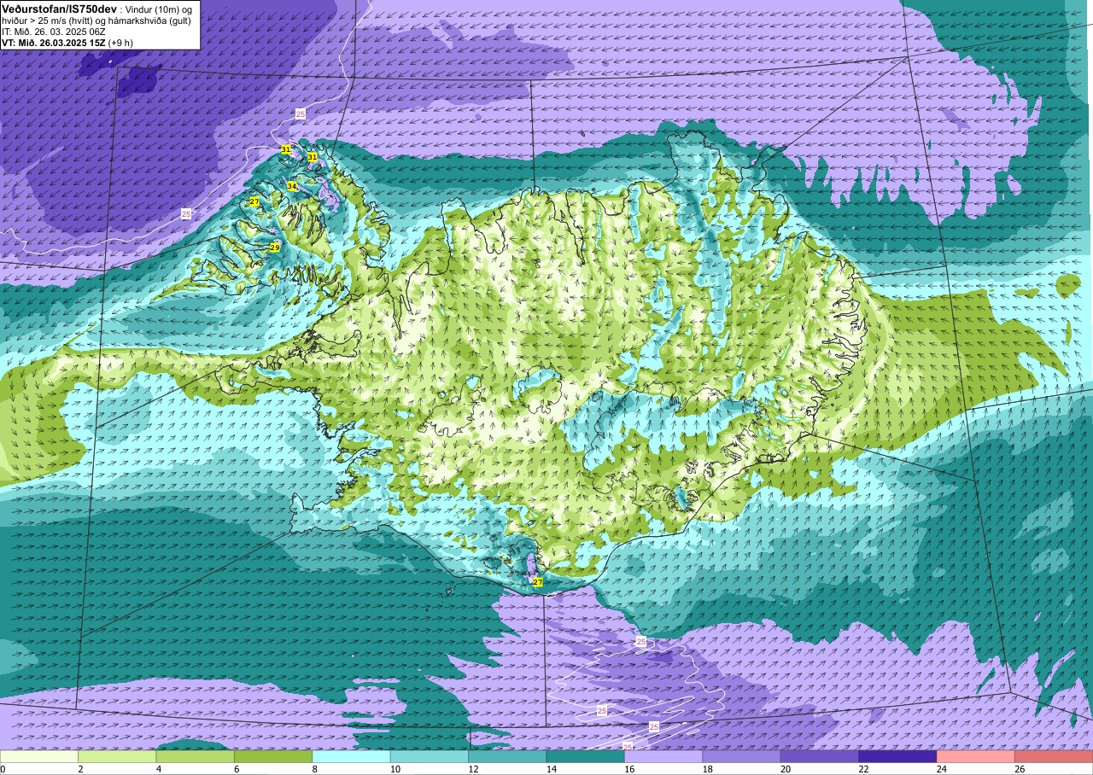This screenshot has width=1093, height=775.
Task: Select the salmon red legend swatch above 26
Action: click(x=1053, y=756)
